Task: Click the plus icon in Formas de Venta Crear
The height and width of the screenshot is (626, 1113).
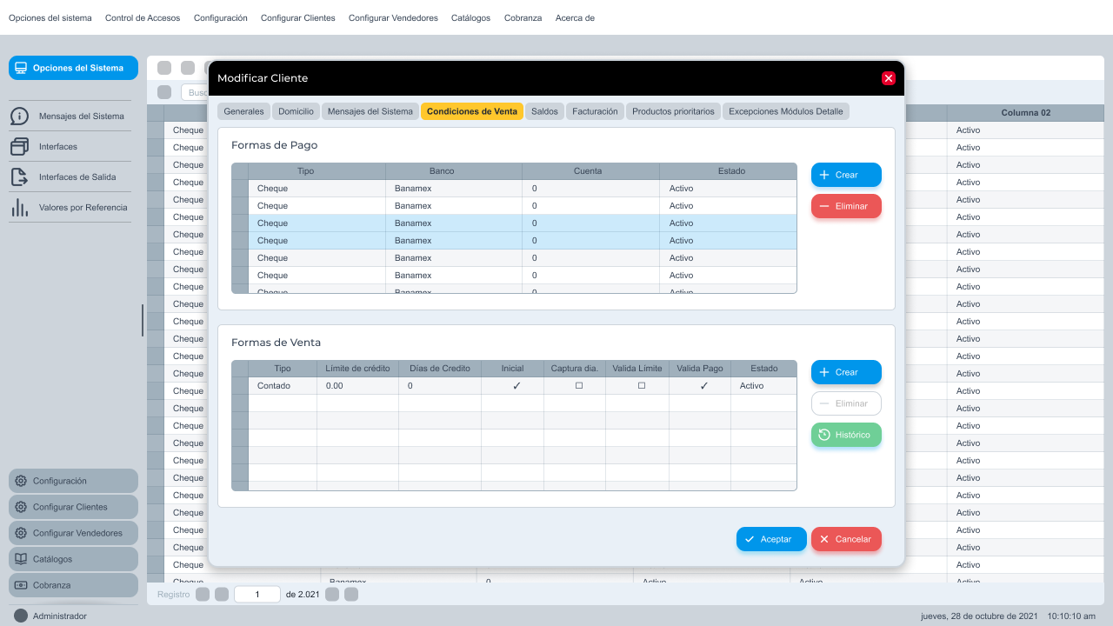Action: (x=824, y=372)
